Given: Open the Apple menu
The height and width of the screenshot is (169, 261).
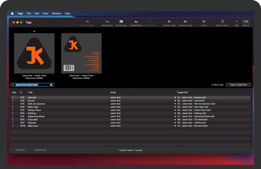Looking at the screenshot, I should click(12, 13).
